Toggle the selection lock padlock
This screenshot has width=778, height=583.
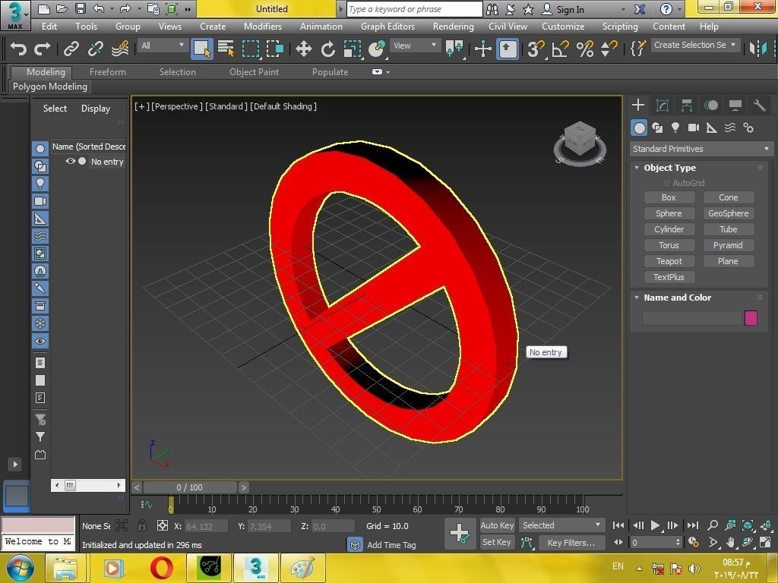coord(142,525)
